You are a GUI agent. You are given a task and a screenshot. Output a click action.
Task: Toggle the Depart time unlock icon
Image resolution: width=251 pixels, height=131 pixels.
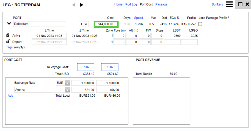coord(8,42)
